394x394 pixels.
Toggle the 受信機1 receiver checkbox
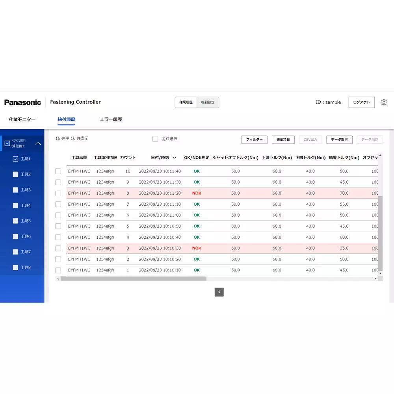(x=7, y=143)
